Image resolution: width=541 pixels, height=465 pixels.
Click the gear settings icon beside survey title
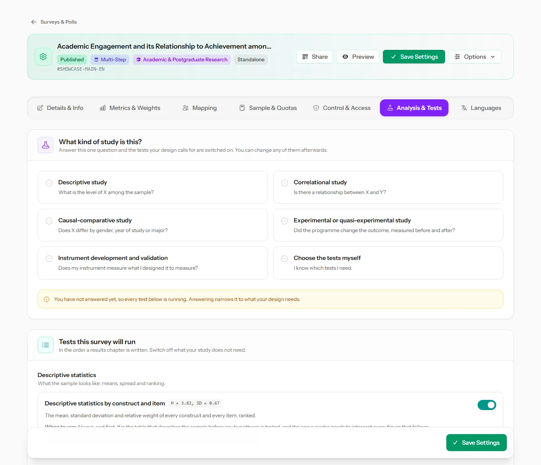(x=43, y=57)
